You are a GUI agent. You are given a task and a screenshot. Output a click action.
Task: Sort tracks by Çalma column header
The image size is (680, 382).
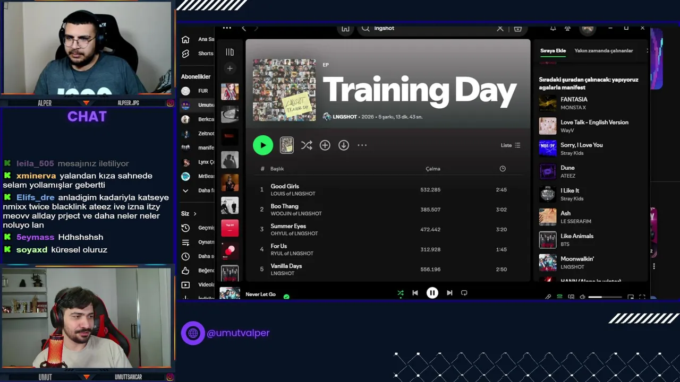point(433,169)
